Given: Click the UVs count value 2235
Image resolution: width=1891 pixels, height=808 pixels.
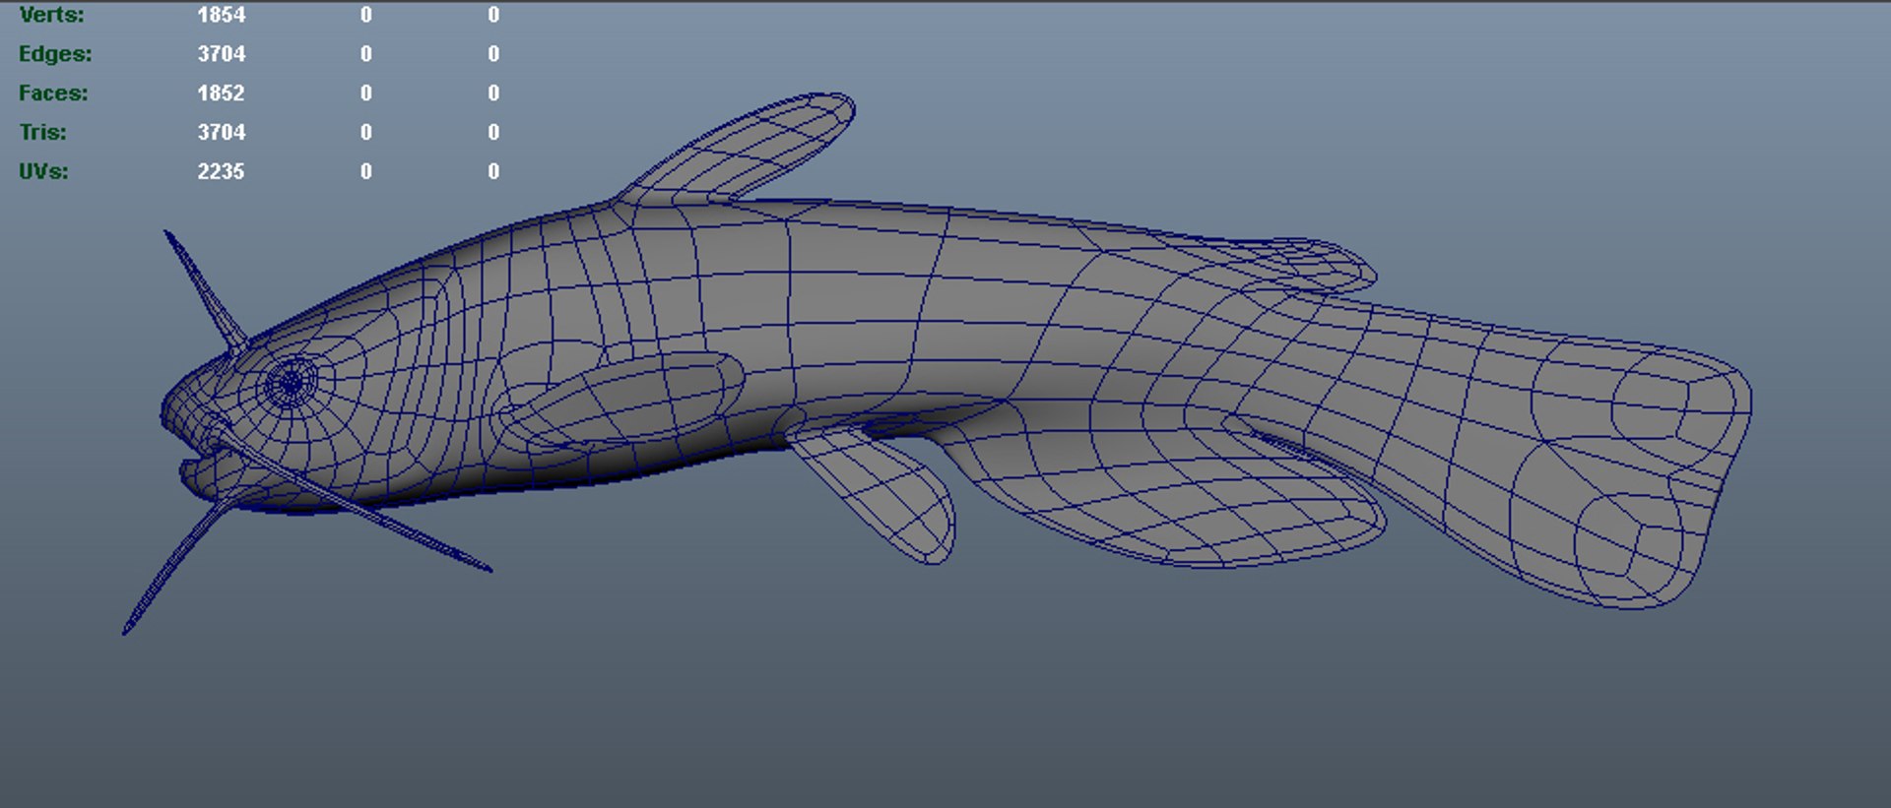Looking at the screenshot, I should point(222,171).
